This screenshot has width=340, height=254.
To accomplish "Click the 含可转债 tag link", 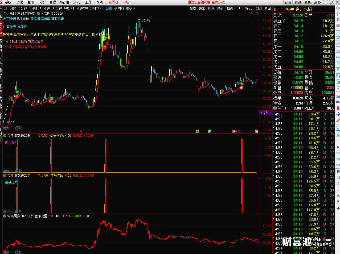I will pos(10,19).
